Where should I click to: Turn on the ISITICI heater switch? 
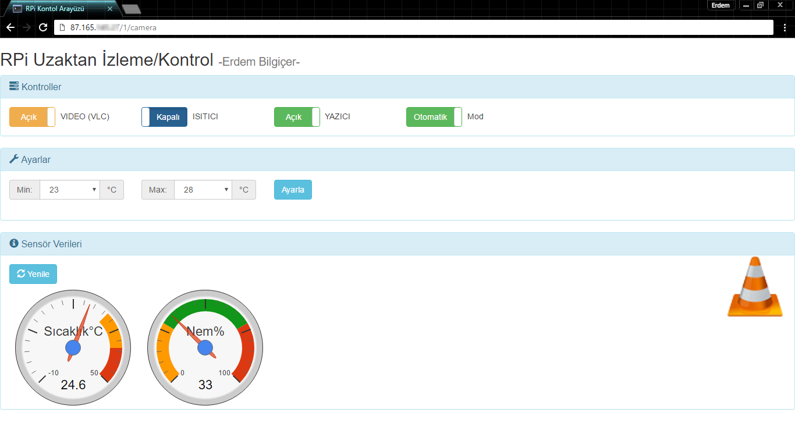164,117
